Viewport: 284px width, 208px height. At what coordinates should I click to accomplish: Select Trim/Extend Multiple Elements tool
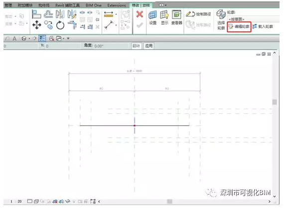[x=90, y=27]
